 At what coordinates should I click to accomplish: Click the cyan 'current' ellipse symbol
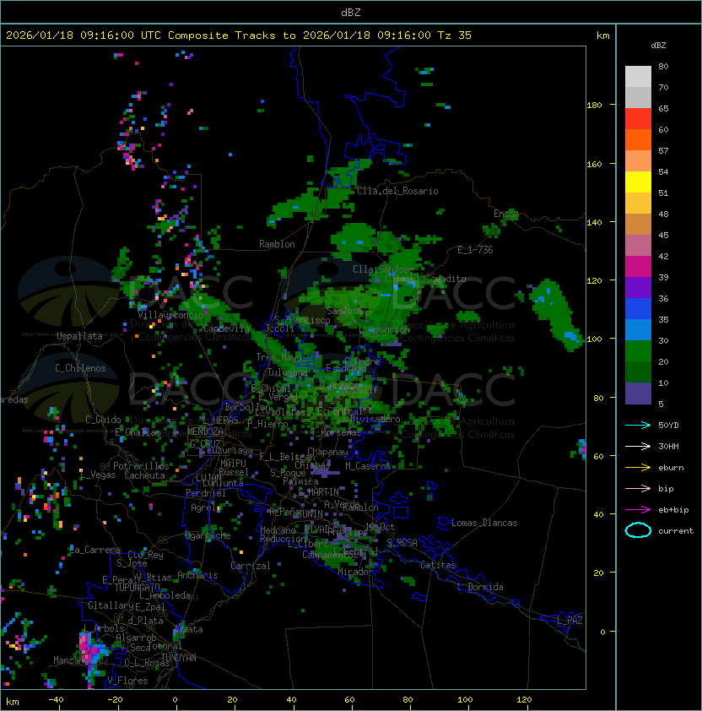pyautogui.click(x=638, y=530)
